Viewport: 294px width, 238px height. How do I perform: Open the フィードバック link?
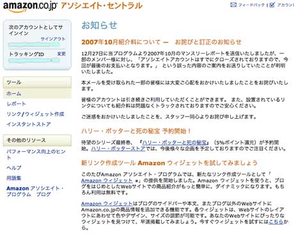251,5
